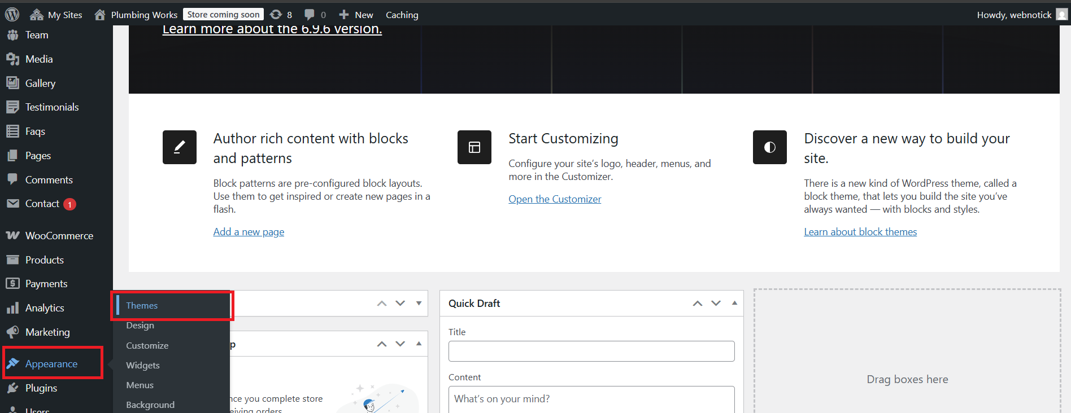The width and height of the screenshot is (1071, 413).
Task: Click the Contact notification badge
Action: coord(69,204)
